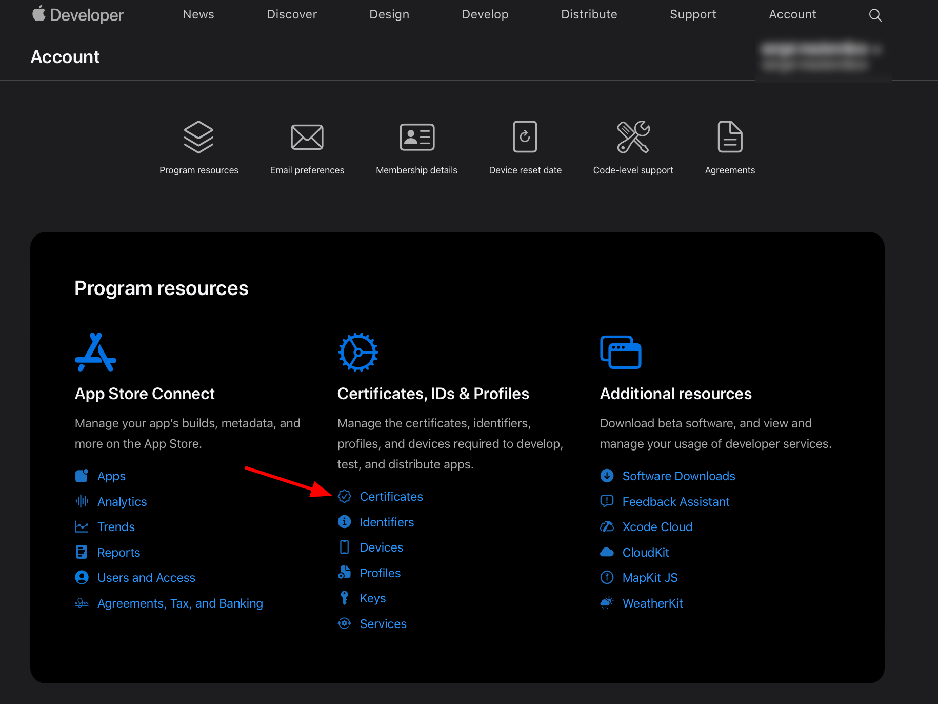938x704 pixels.
Task: Open Agreements, Tax, and Banking
Action: point(180,603)
